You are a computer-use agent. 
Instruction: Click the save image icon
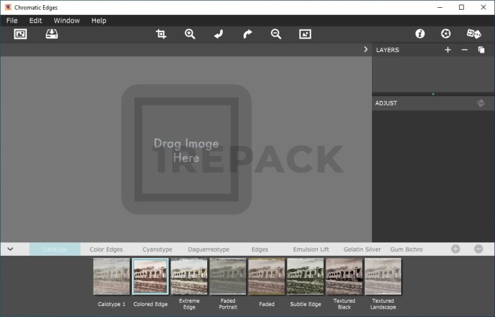[51, 34]
